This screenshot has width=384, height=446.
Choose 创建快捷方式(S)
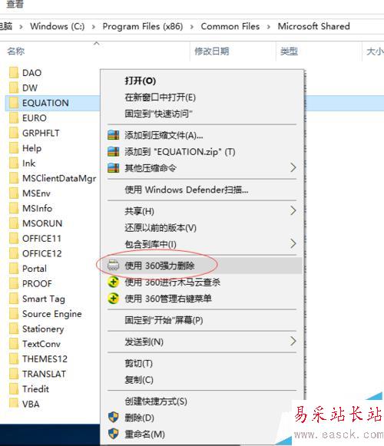[x=156, y=401]
